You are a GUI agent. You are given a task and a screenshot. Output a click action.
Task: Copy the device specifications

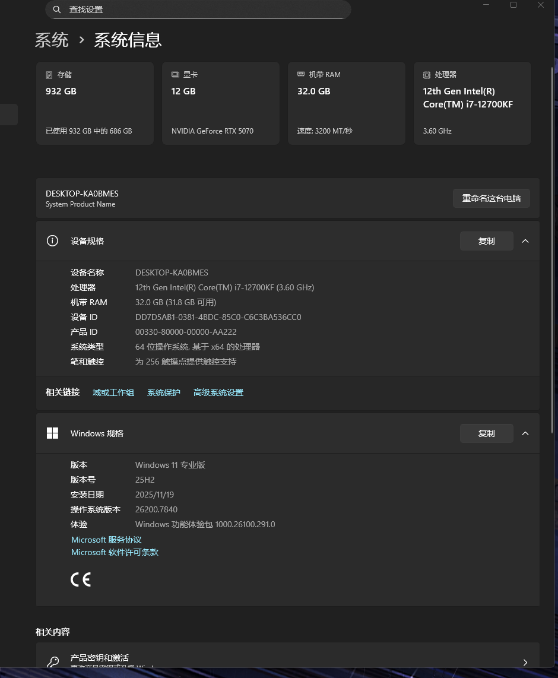(x=486, y=241)
